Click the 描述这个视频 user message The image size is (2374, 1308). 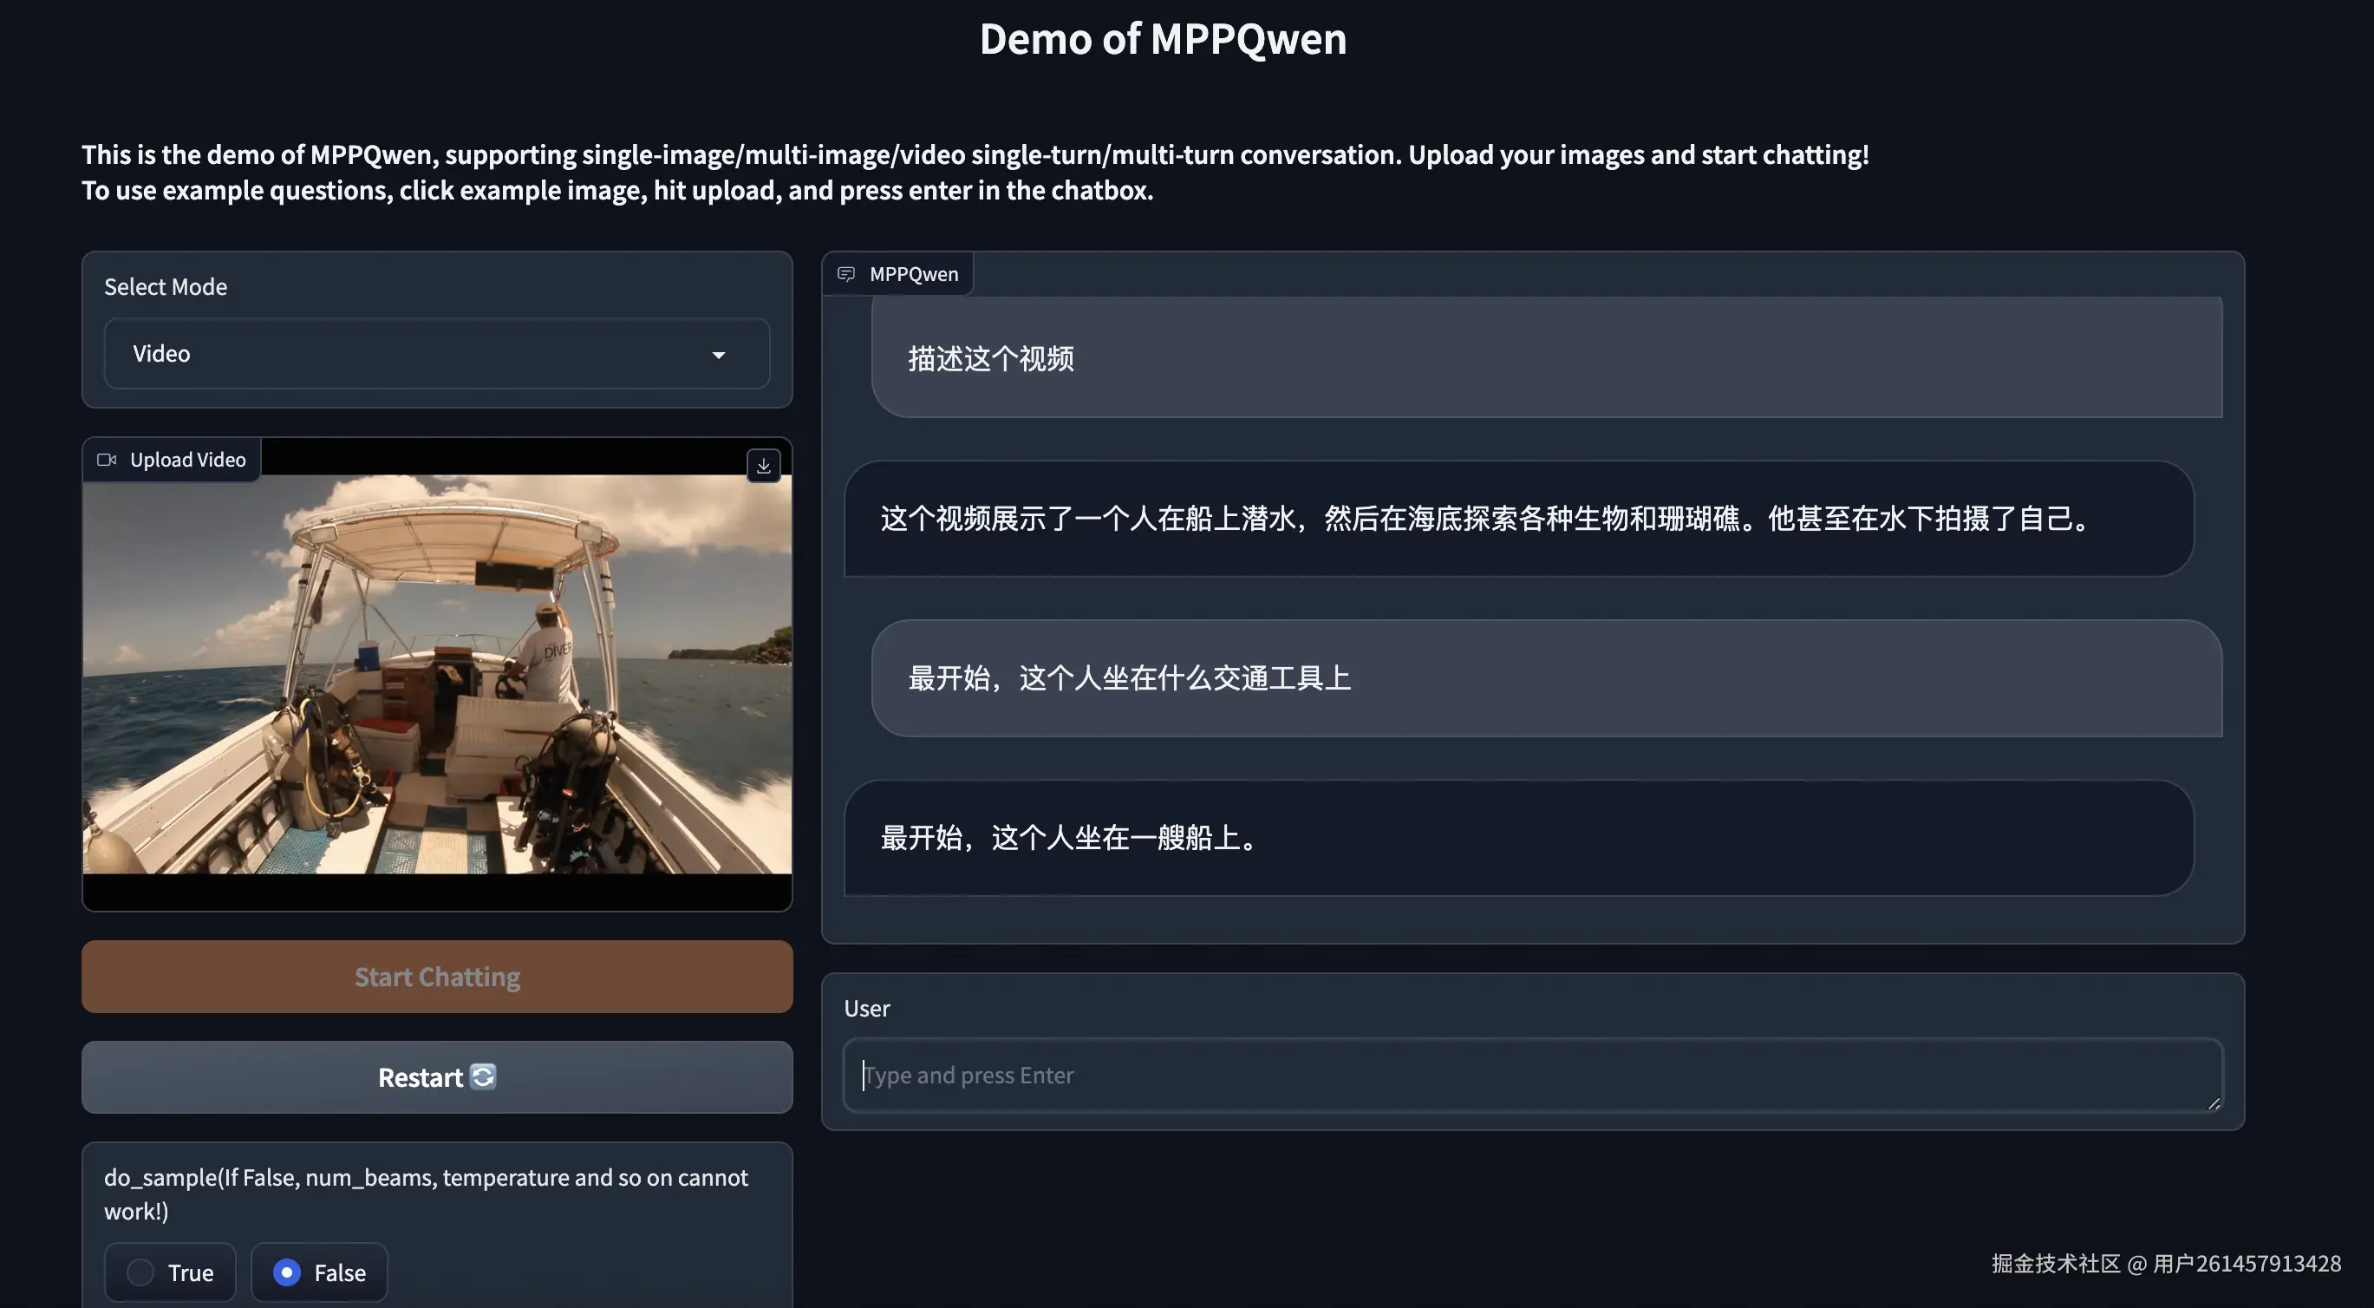991,358
